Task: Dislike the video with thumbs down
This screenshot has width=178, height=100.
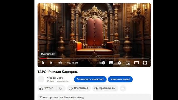Action: [61, 88]
